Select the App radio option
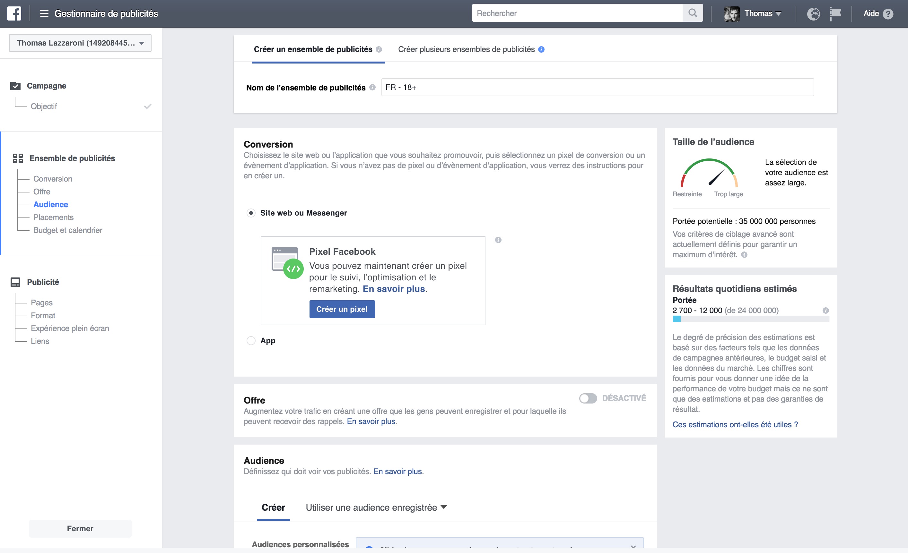The image size is (908, 553). pos(251,341)
